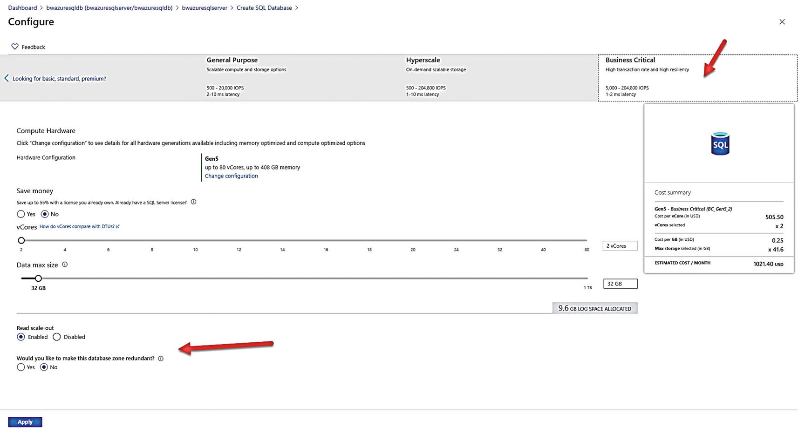Enable Read scale-out
Screen dimensions: 798x434
[x=21, y=337]
